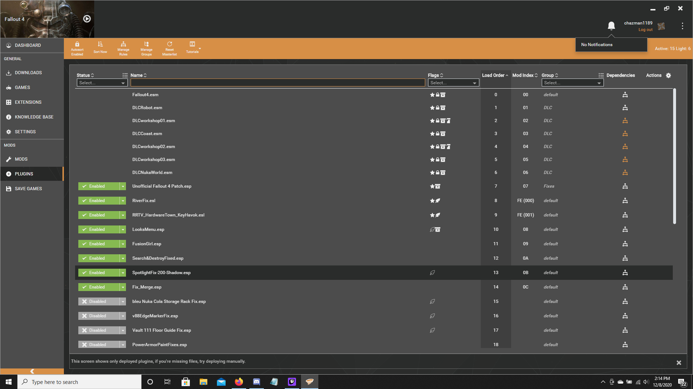Open Downloads in sidebar
The image size is (693, 389).
tap(32, 73)
